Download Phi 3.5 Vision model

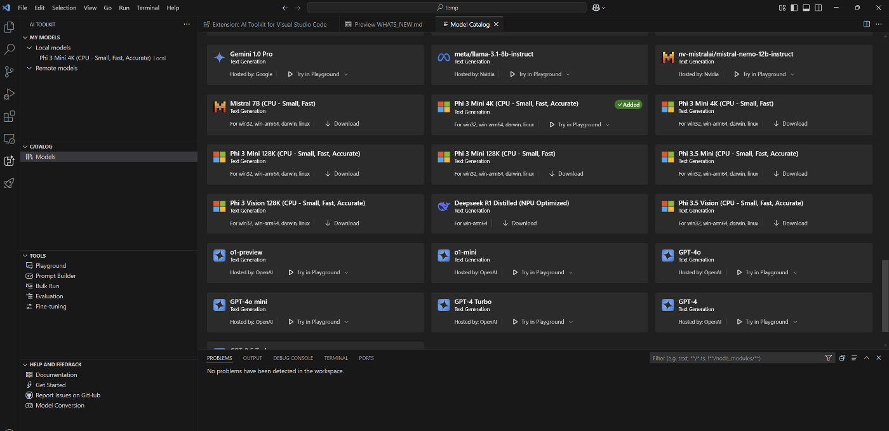pos(790,223)
